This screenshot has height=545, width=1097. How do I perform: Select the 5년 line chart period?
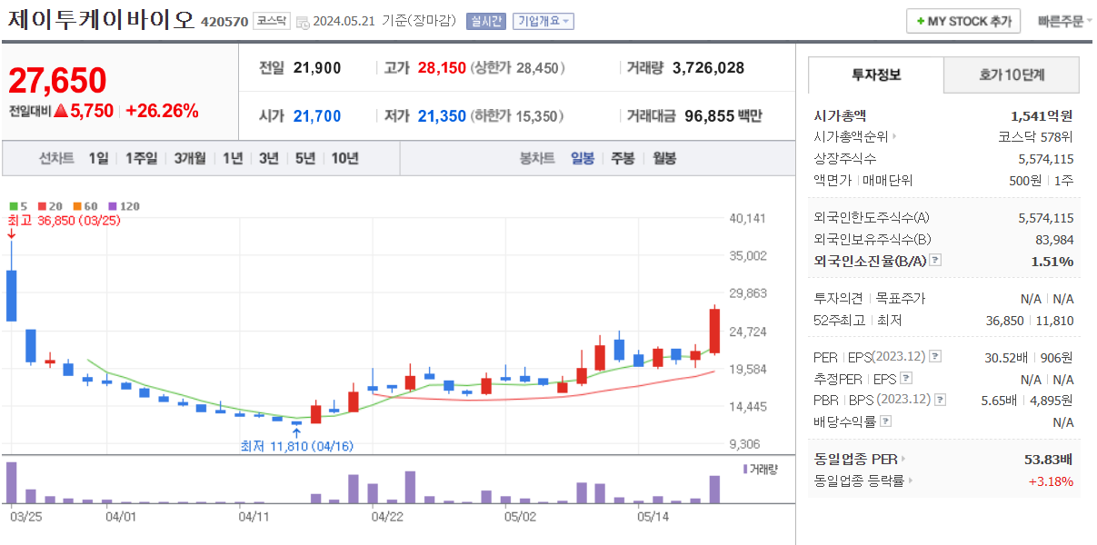pyautogui.click(x=304, y=158)
